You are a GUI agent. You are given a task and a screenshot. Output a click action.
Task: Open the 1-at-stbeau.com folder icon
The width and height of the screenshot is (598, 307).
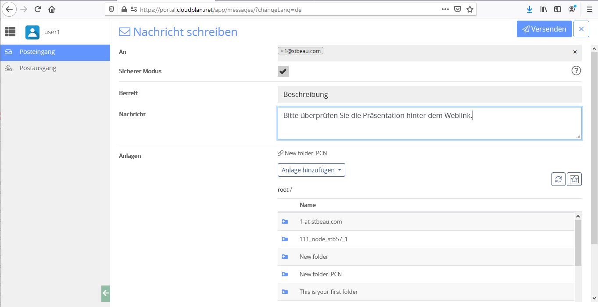(285, 221)
